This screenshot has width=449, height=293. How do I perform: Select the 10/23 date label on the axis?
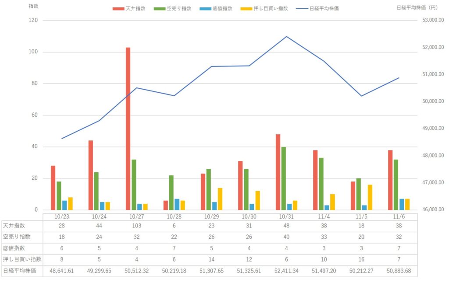point(62,216)
